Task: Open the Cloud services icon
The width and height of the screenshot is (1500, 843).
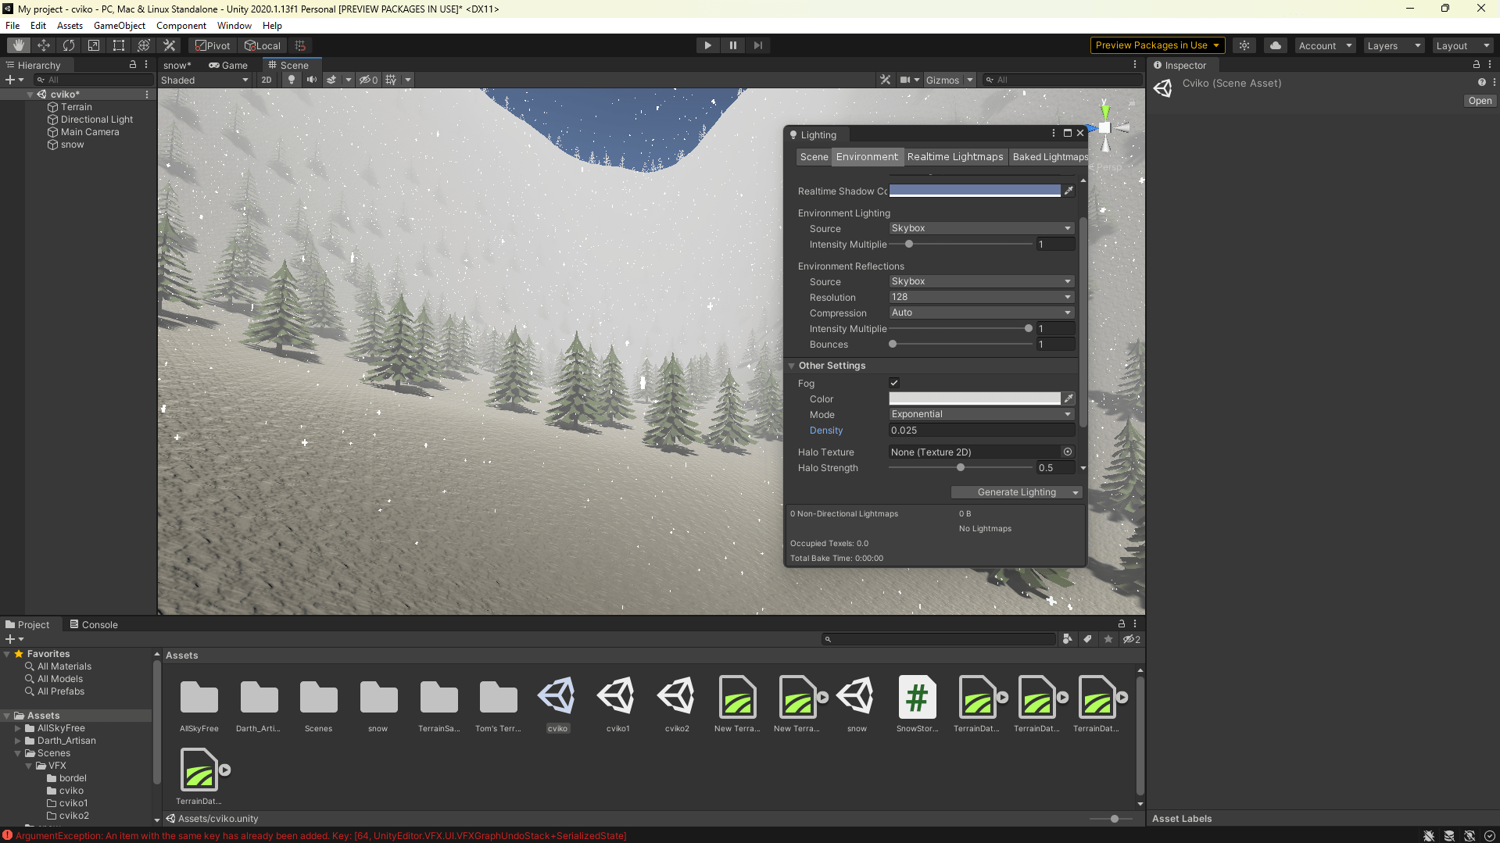Action: click(x=1276, y=45)
